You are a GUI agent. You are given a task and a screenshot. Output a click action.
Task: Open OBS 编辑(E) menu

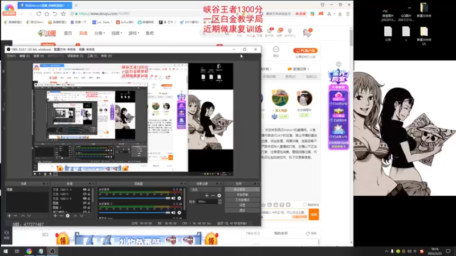(x=25, y=56)
